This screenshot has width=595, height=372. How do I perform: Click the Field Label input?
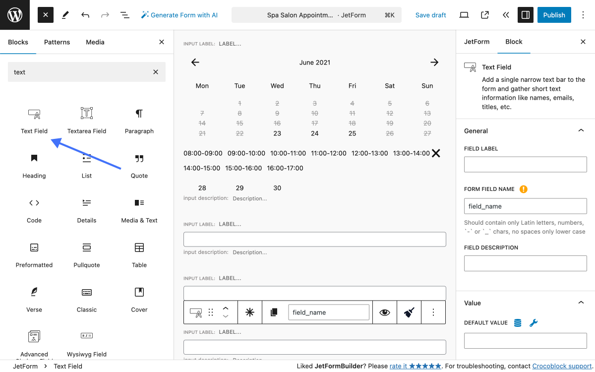[x=526, y=165]
